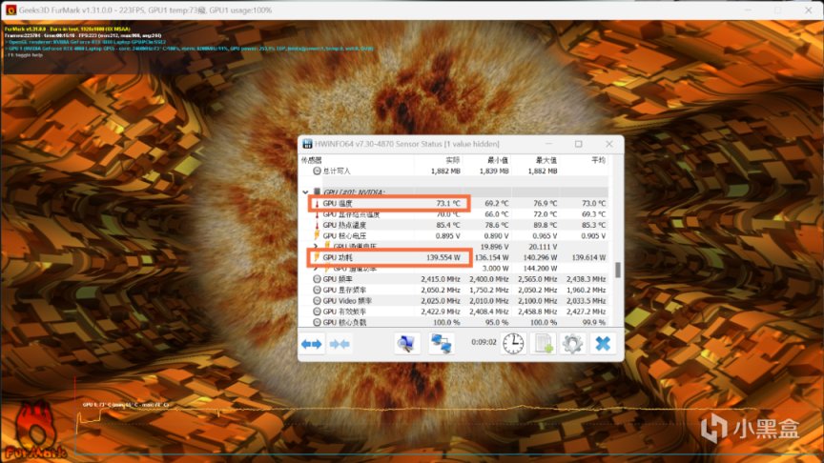
Task: Click the shrink columns inward-arrows button in HWiNFO
Action: pos(340,344)
